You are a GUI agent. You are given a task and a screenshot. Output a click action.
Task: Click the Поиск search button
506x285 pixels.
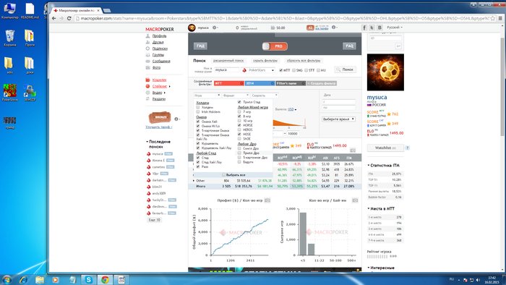point(346,69)
